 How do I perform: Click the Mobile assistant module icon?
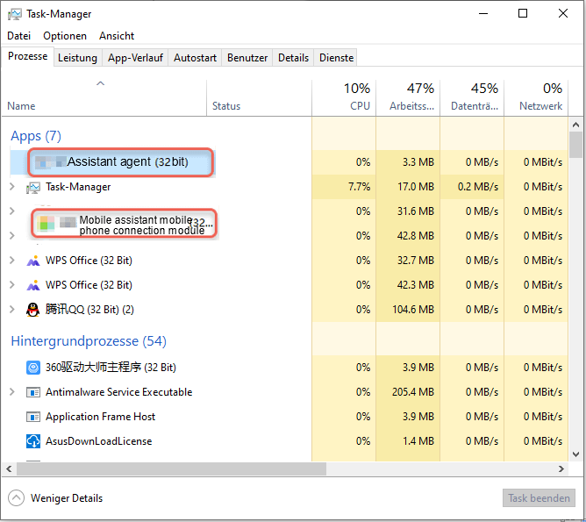click(x=46, y=224)
